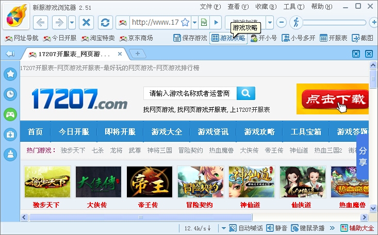Click the 点击下载 download banner
Image resolution: width=378 pixels, height=235 pixels.
click(333, 99)
